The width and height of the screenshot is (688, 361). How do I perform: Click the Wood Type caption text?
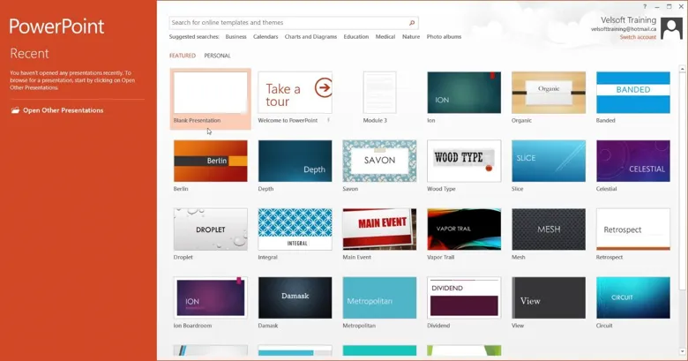pyautogui.click(x=441, y=189)
